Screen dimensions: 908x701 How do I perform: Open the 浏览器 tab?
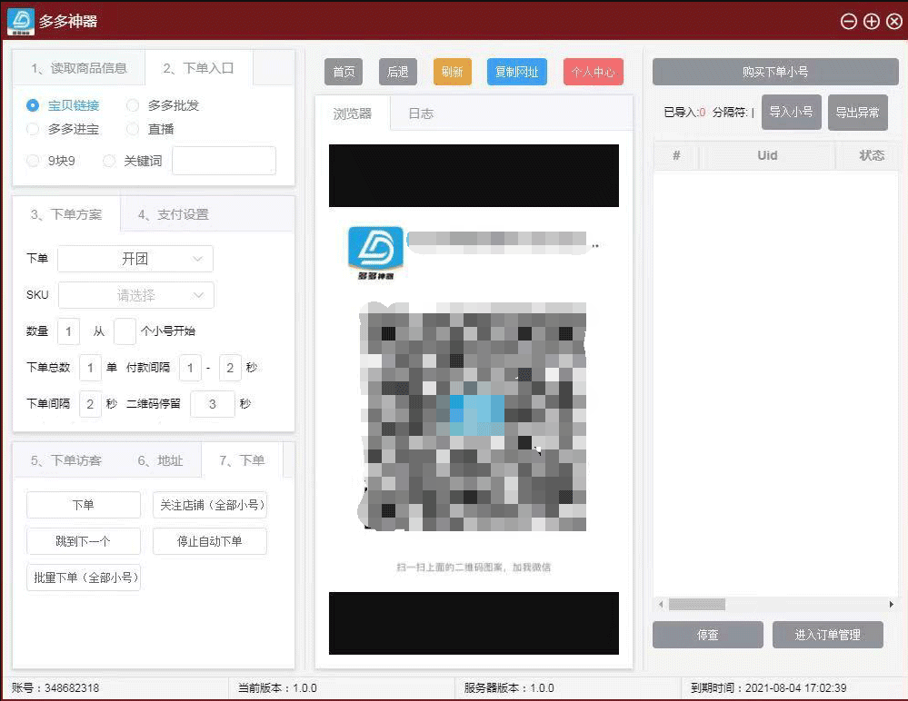pyautogui.click(x=353, y=114)
